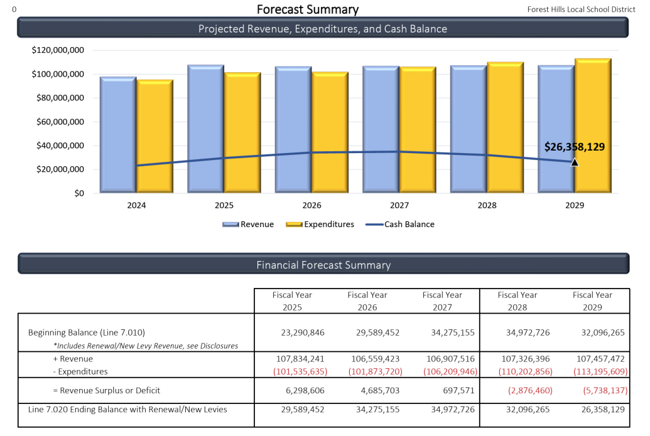Click the triangle marker above 2029
The width and height of the screenshot is (650, 436).
coord(573,162)
